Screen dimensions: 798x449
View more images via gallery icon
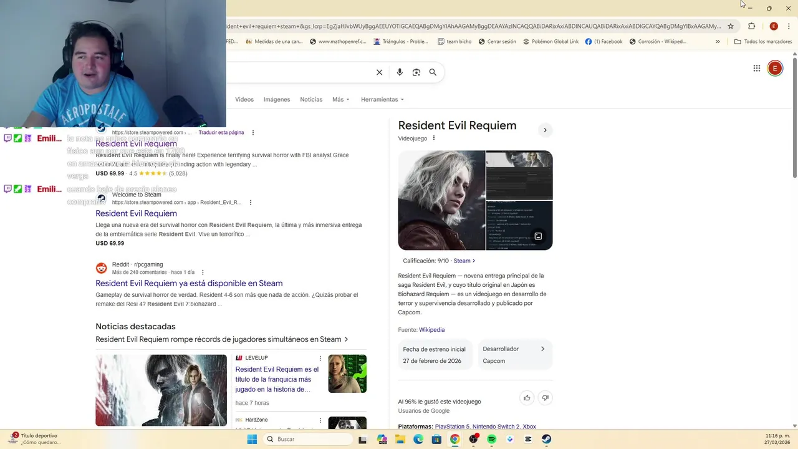538,236
